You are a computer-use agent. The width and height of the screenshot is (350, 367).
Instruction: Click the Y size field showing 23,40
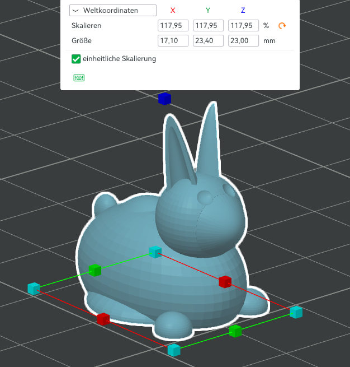(x=209, y=41)
